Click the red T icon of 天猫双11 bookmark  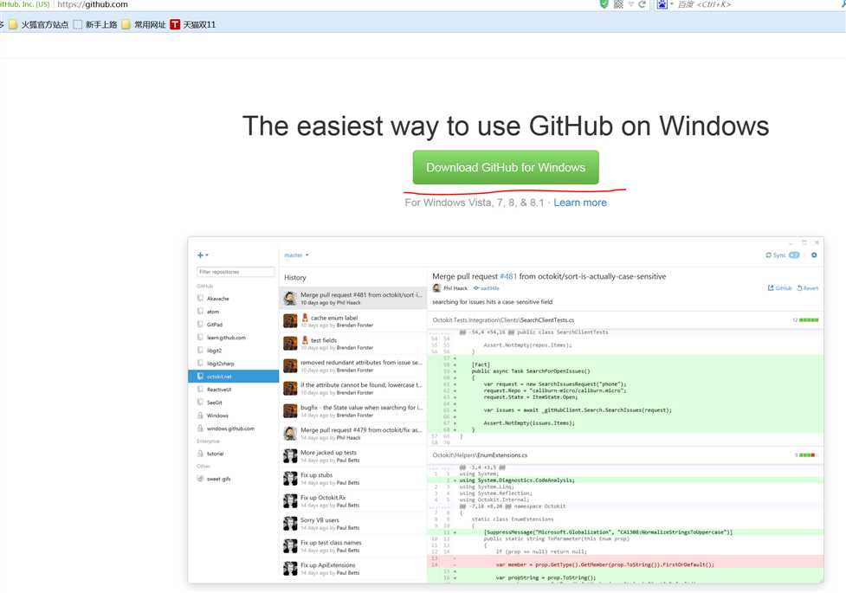(175, 25)
